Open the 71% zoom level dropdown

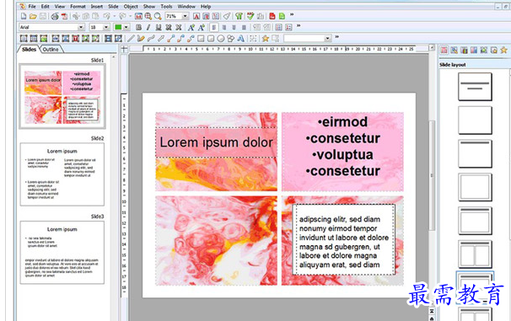186,16
